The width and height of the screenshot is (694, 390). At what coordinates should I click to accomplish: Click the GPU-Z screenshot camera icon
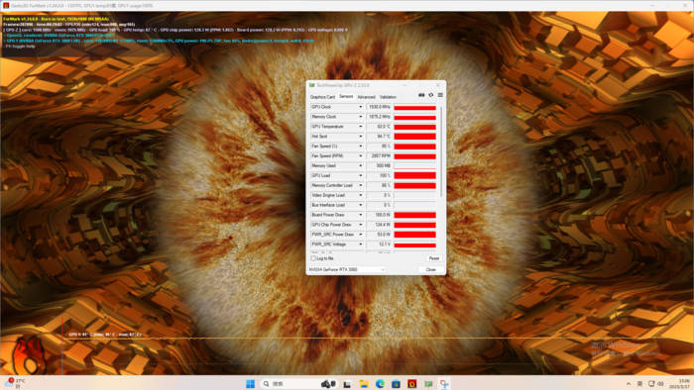(x=421, y=95)
